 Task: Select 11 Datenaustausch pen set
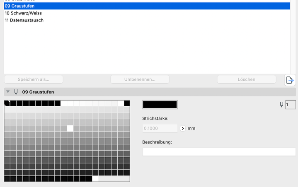tap(147, 20)
